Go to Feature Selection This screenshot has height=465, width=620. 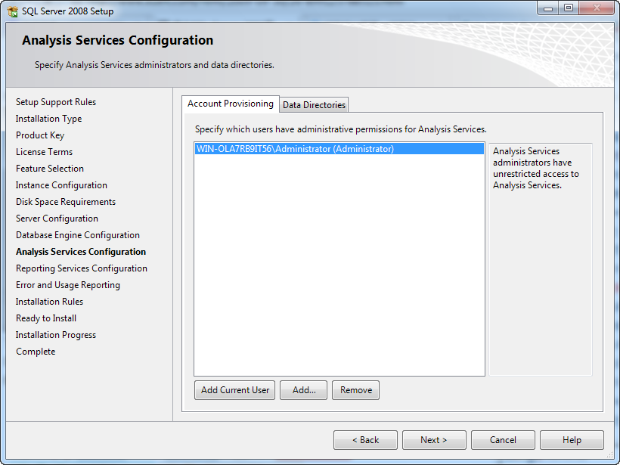point(49,168)
